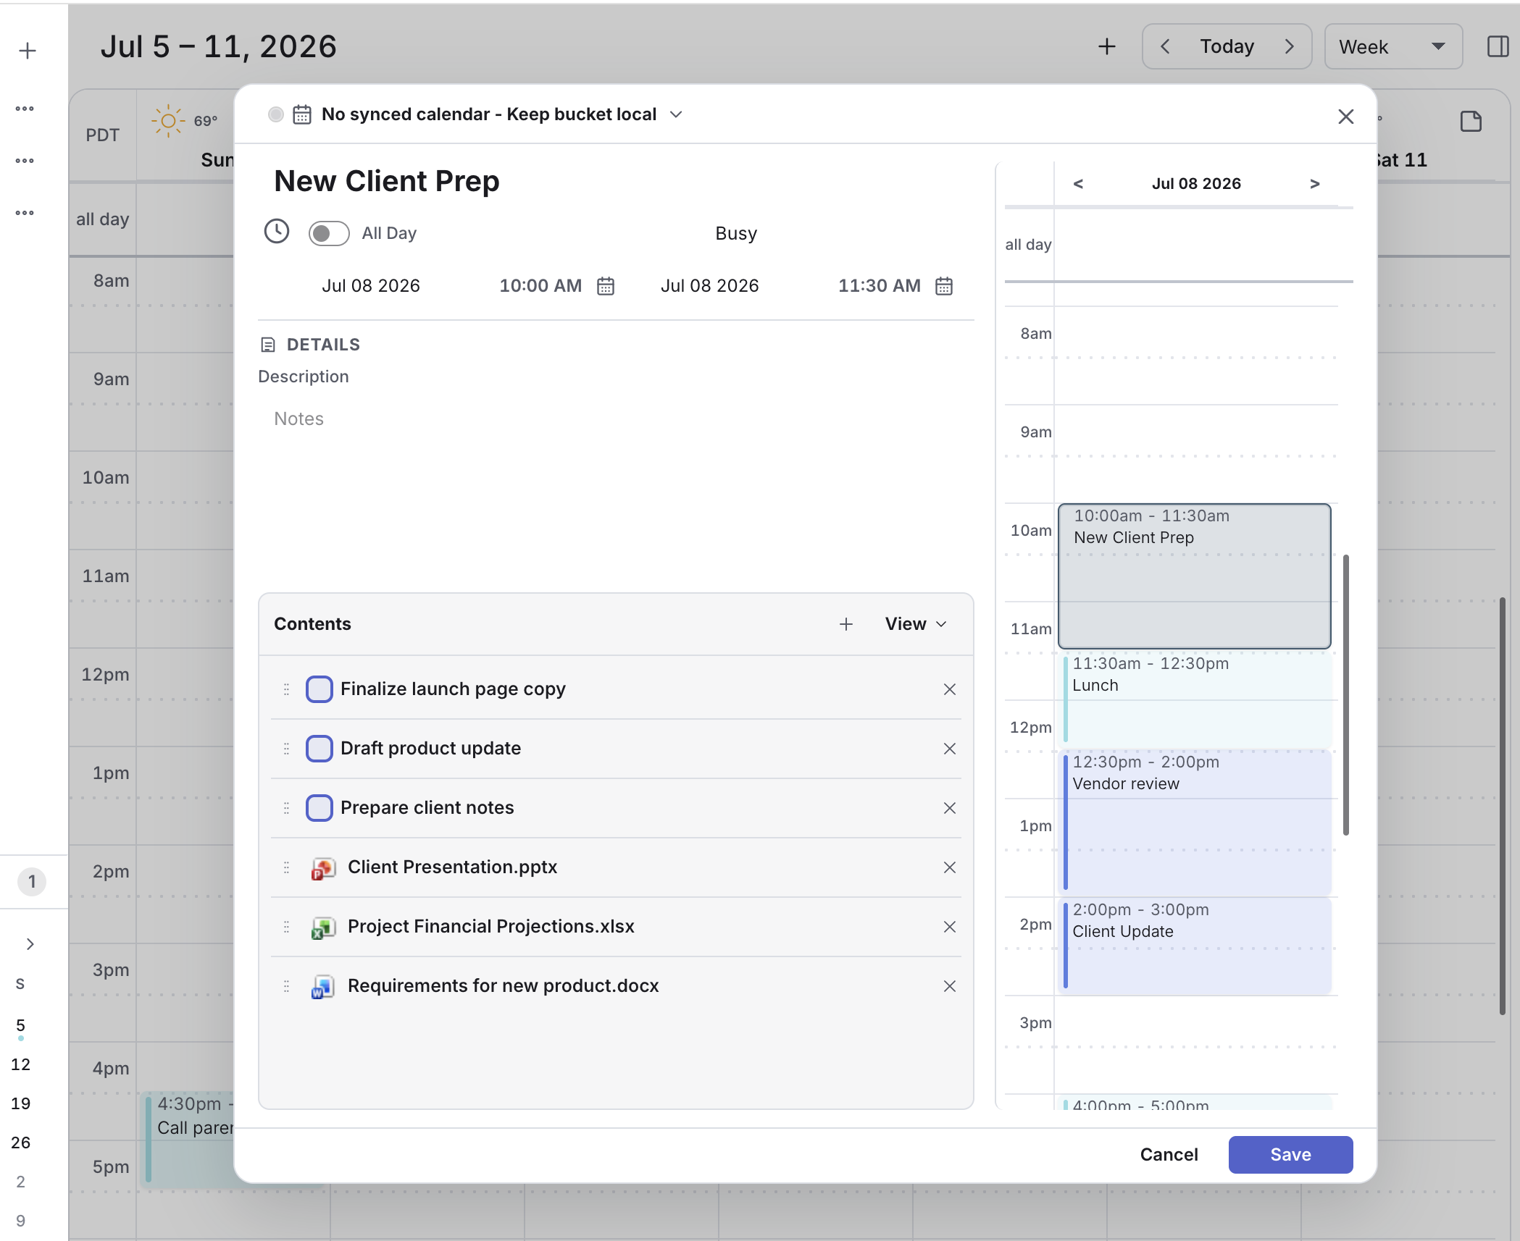Open the second three-dots sidebar menu
The image size is (1520, 1241).
tap(25, 161)
